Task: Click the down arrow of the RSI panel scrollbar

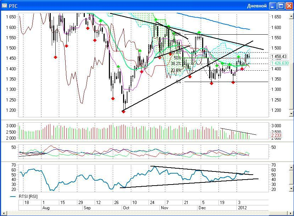Action: pyautogui.click(x=291, y=188)
